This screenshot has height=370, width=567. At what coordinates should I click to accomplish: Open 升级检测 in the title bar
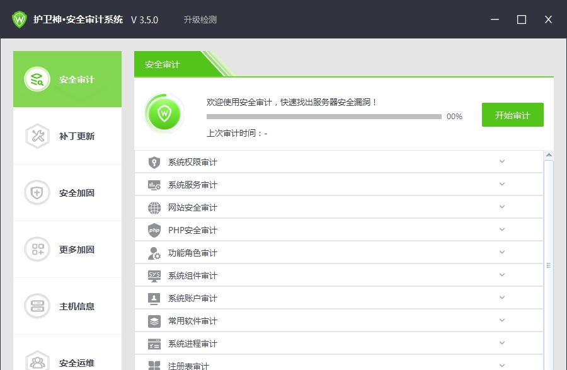202,20
